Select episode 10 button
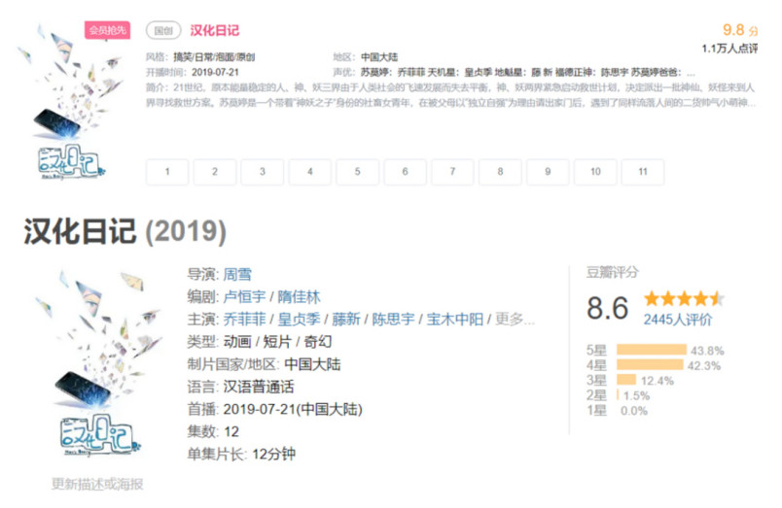This screenshot has width=782, height=508. click(x=595, y=172)
